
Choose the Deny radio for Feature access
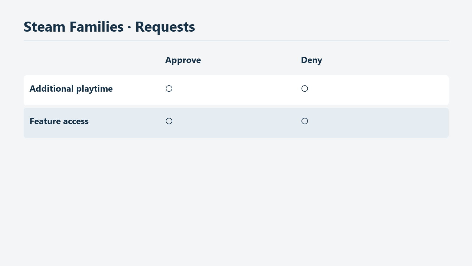click(x=305, y=121)
